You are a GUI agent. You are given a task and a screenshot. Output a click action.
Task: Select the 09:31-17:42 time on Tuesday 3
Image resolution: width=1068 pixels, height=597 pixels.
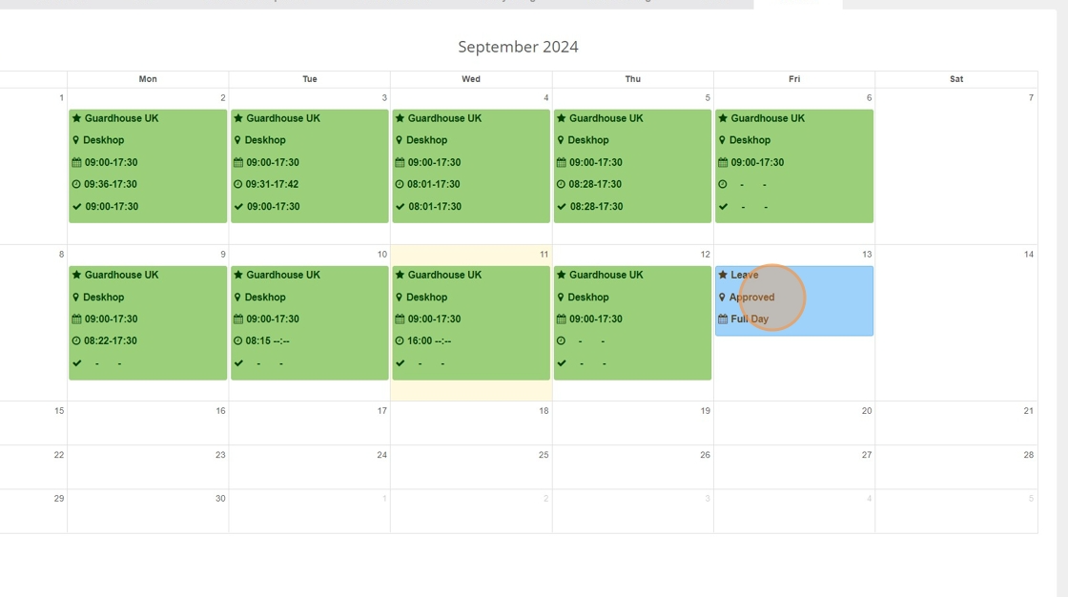click(x=273, y=185)
